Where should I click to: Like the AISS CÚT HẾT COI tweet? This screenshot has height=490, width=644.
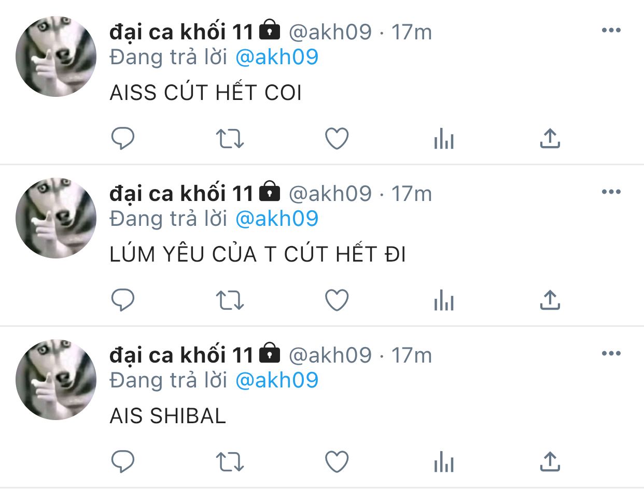(337, 139)
